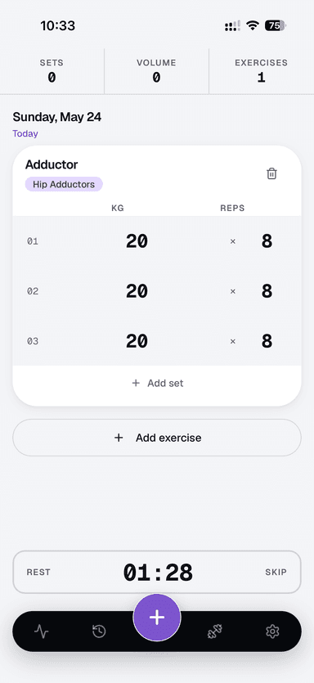314x683 pixels.
Task: Tap Add exercise button
Action: tap(157, 438)
